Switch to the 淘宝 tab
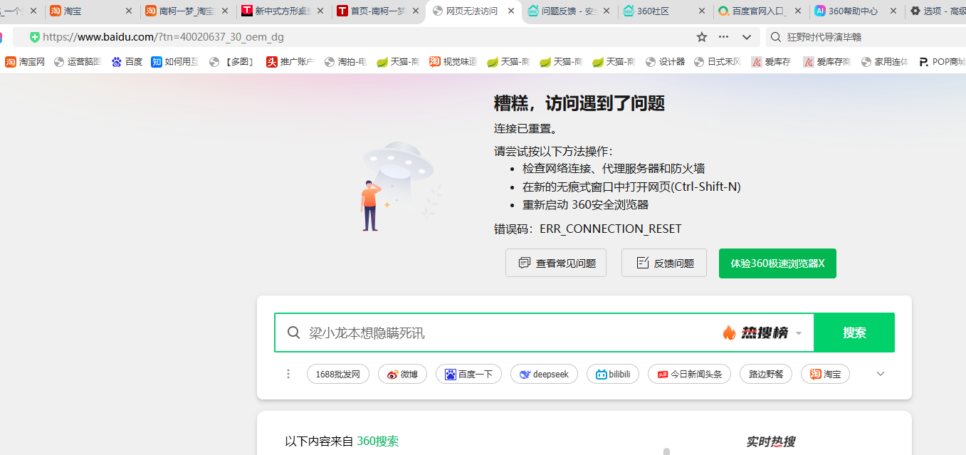966x455 pixels. pyautogui.click(x=91, y=11)
